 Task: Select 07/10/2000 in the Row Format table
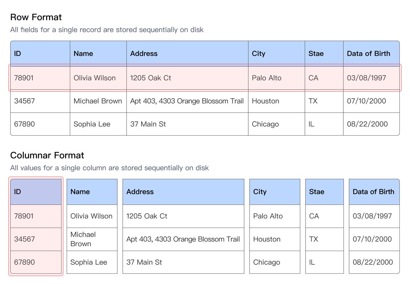[366, 101]
